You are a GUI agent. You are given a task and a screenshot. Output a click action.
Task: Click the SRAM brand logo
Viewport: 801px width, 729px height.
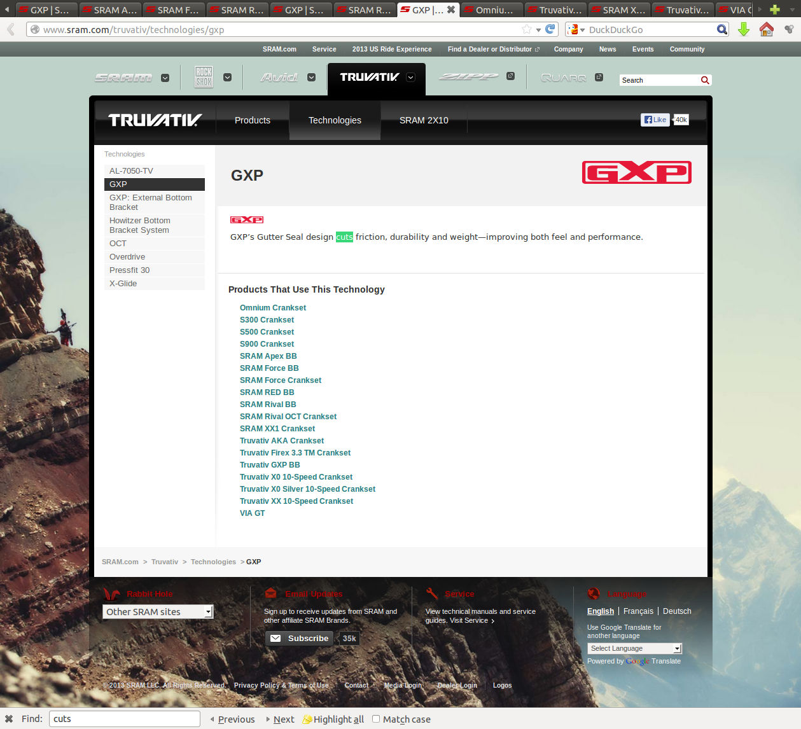point(123,78)
